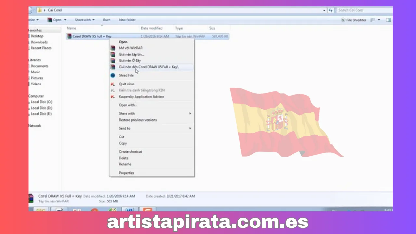Image resolution: width=416 pixels, height=234 pixels.
Task: Extract to 'Corel DRAW X5 Full + Key\' folder
Action: 149,67
